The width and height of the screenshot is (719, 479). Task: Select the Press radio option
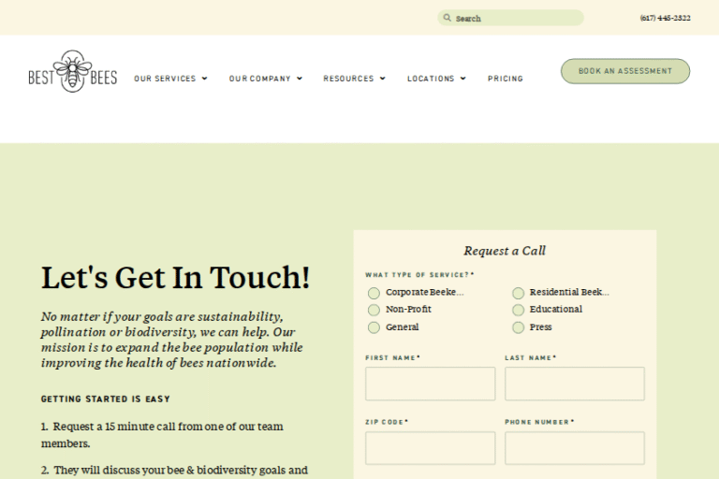click(x=518, y=327)
